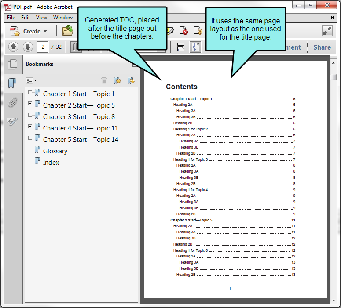Toggle full-screen read mode icon
Viewport: 341px width, 308px height.
click(327, 31)
